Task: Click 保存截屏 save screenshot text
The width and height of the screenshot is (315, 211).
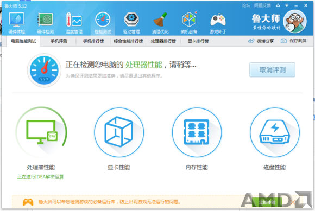Action: coord(298,41)
